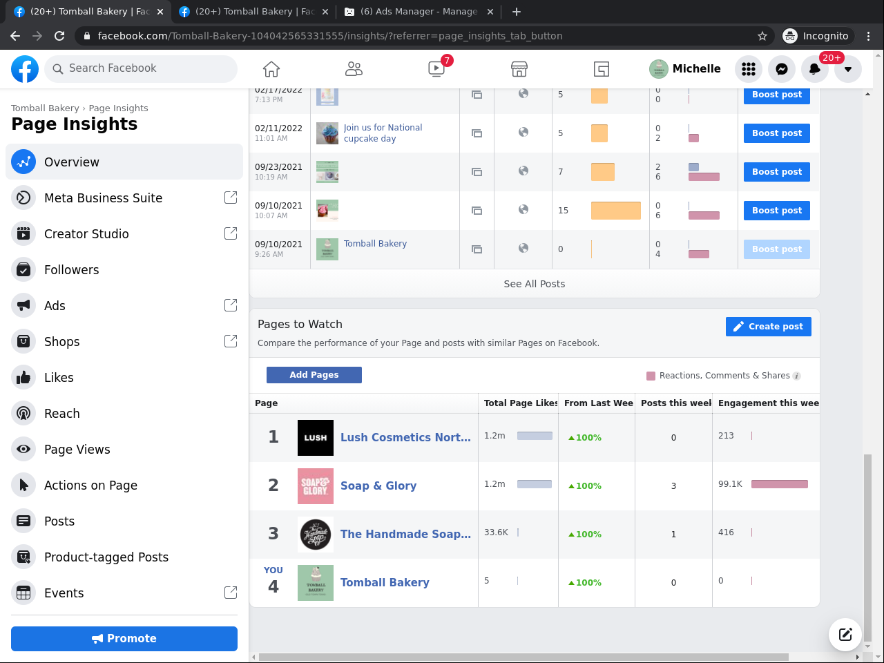This screenshot has width=884, height=663.
Task: Open the nine-dot Menu icon
Action: tap(749, 69)
